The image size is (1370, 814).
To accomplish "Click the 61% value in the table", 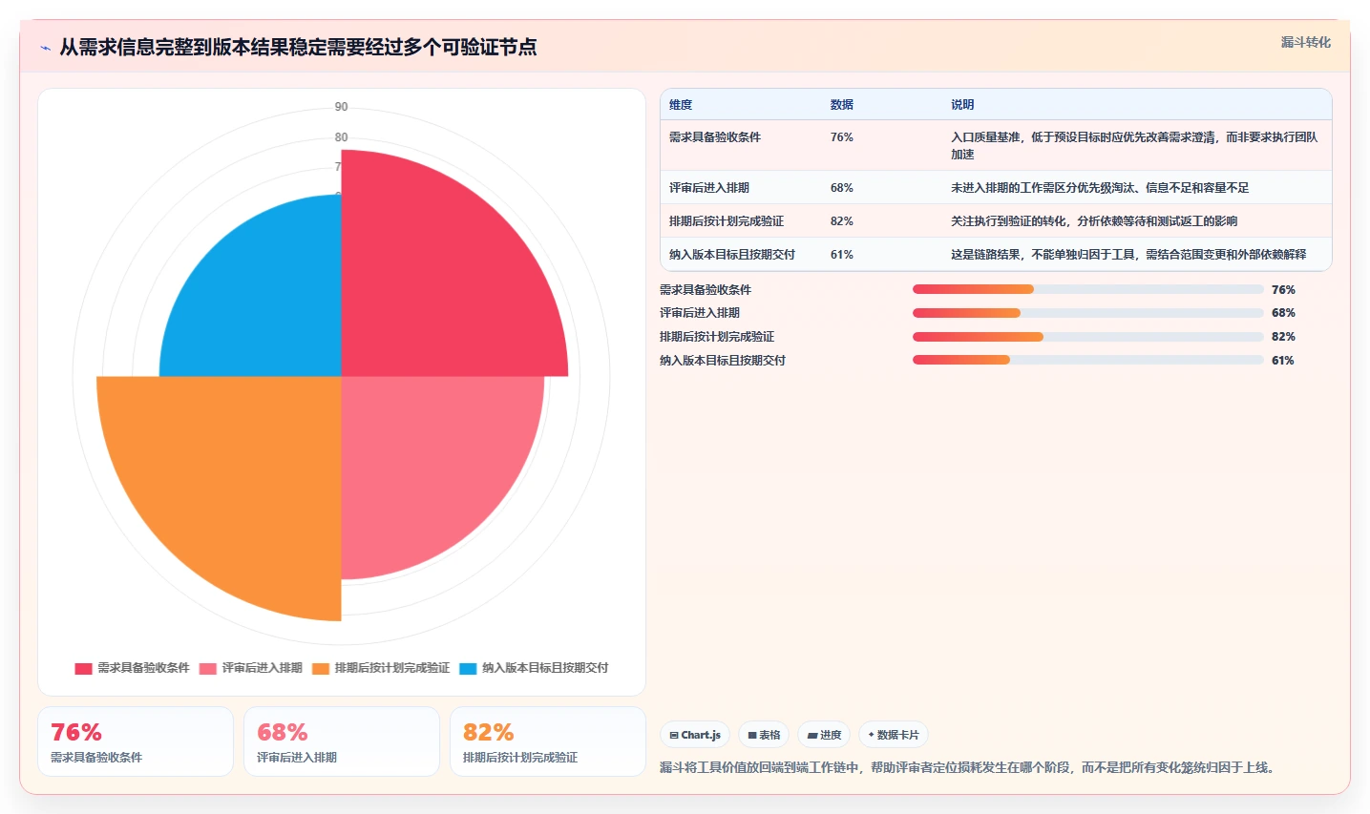I will coord(842,255).
